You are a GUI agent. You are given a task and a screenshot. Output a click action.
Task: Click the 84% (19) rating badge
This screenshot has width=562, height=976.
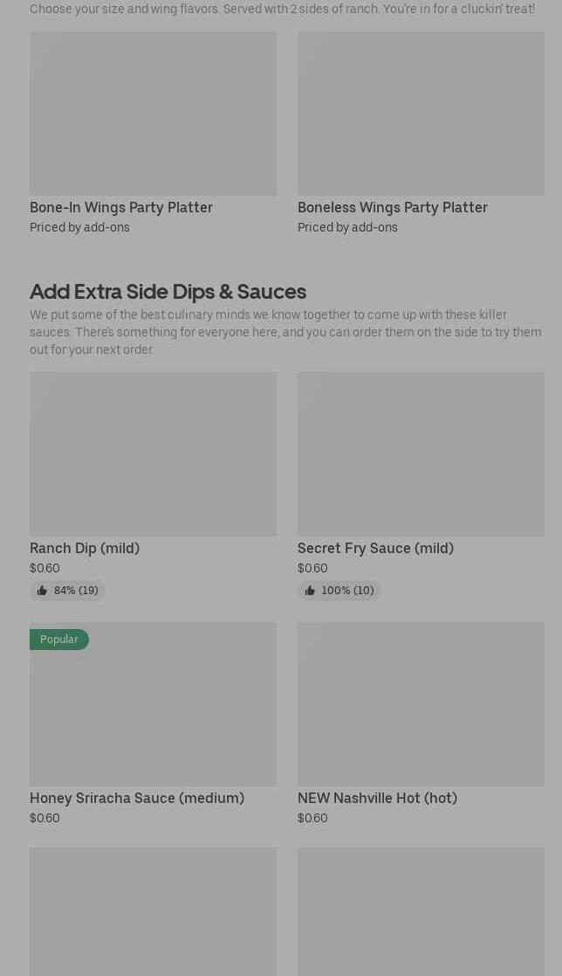point(76,591)
